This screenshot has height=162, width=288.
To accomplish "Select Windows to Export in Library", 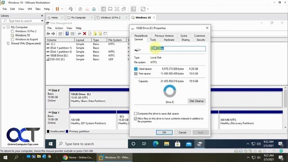I will click(27, 39).
